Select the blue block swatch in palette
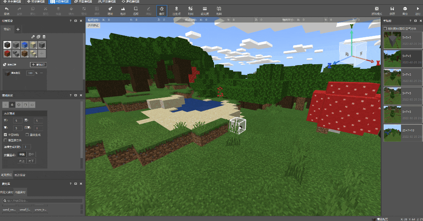 pyautogui.click(x=25, y=45)
